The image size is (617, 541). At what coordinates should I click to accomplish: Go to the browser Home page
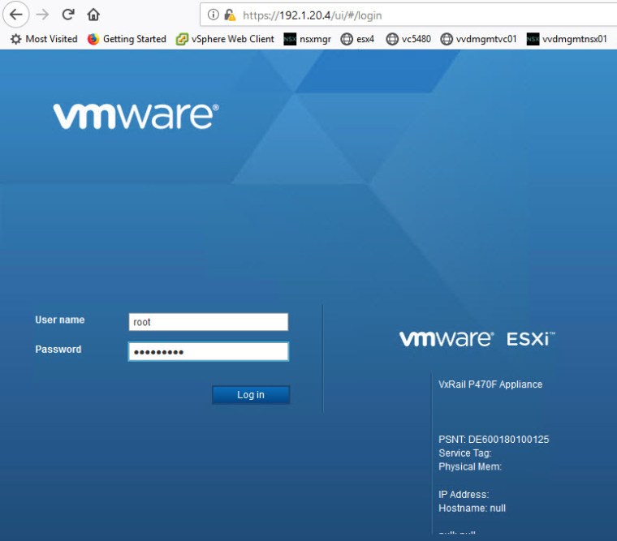(93, 15)
